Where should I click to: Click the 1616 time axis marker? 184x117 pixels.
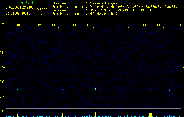pos(108,25)
